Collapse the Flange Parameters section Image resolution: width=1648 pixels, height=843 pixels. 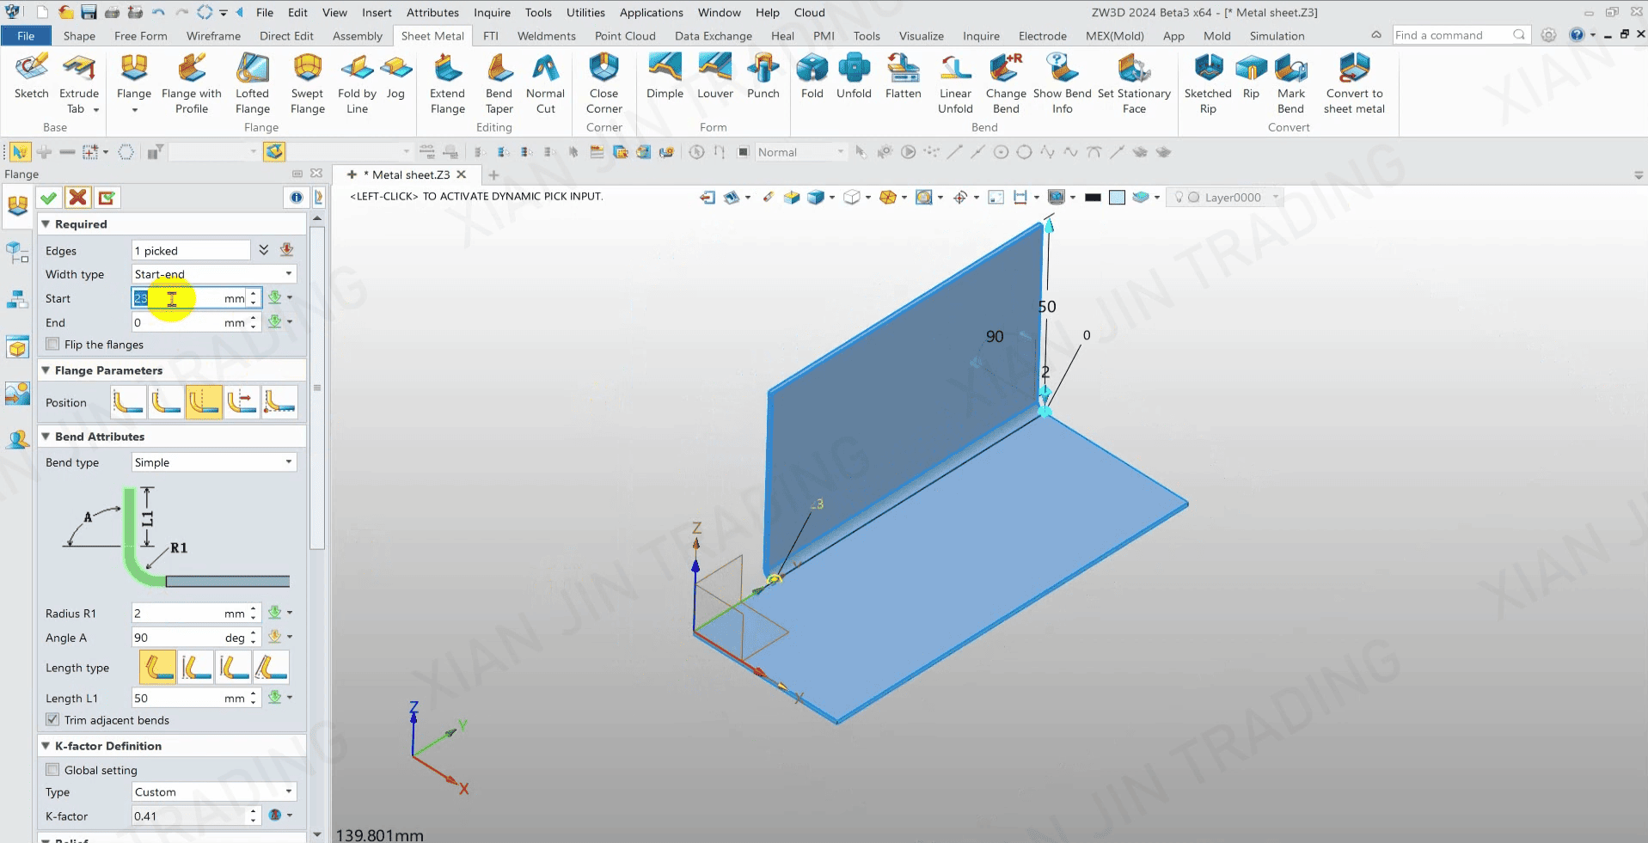(x=46, y=370)
